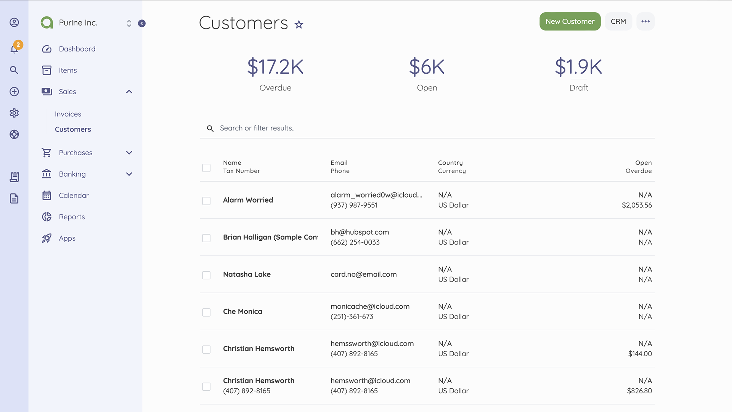Expand the Purchases section
The image size is (732, 412).
[129, 153]
